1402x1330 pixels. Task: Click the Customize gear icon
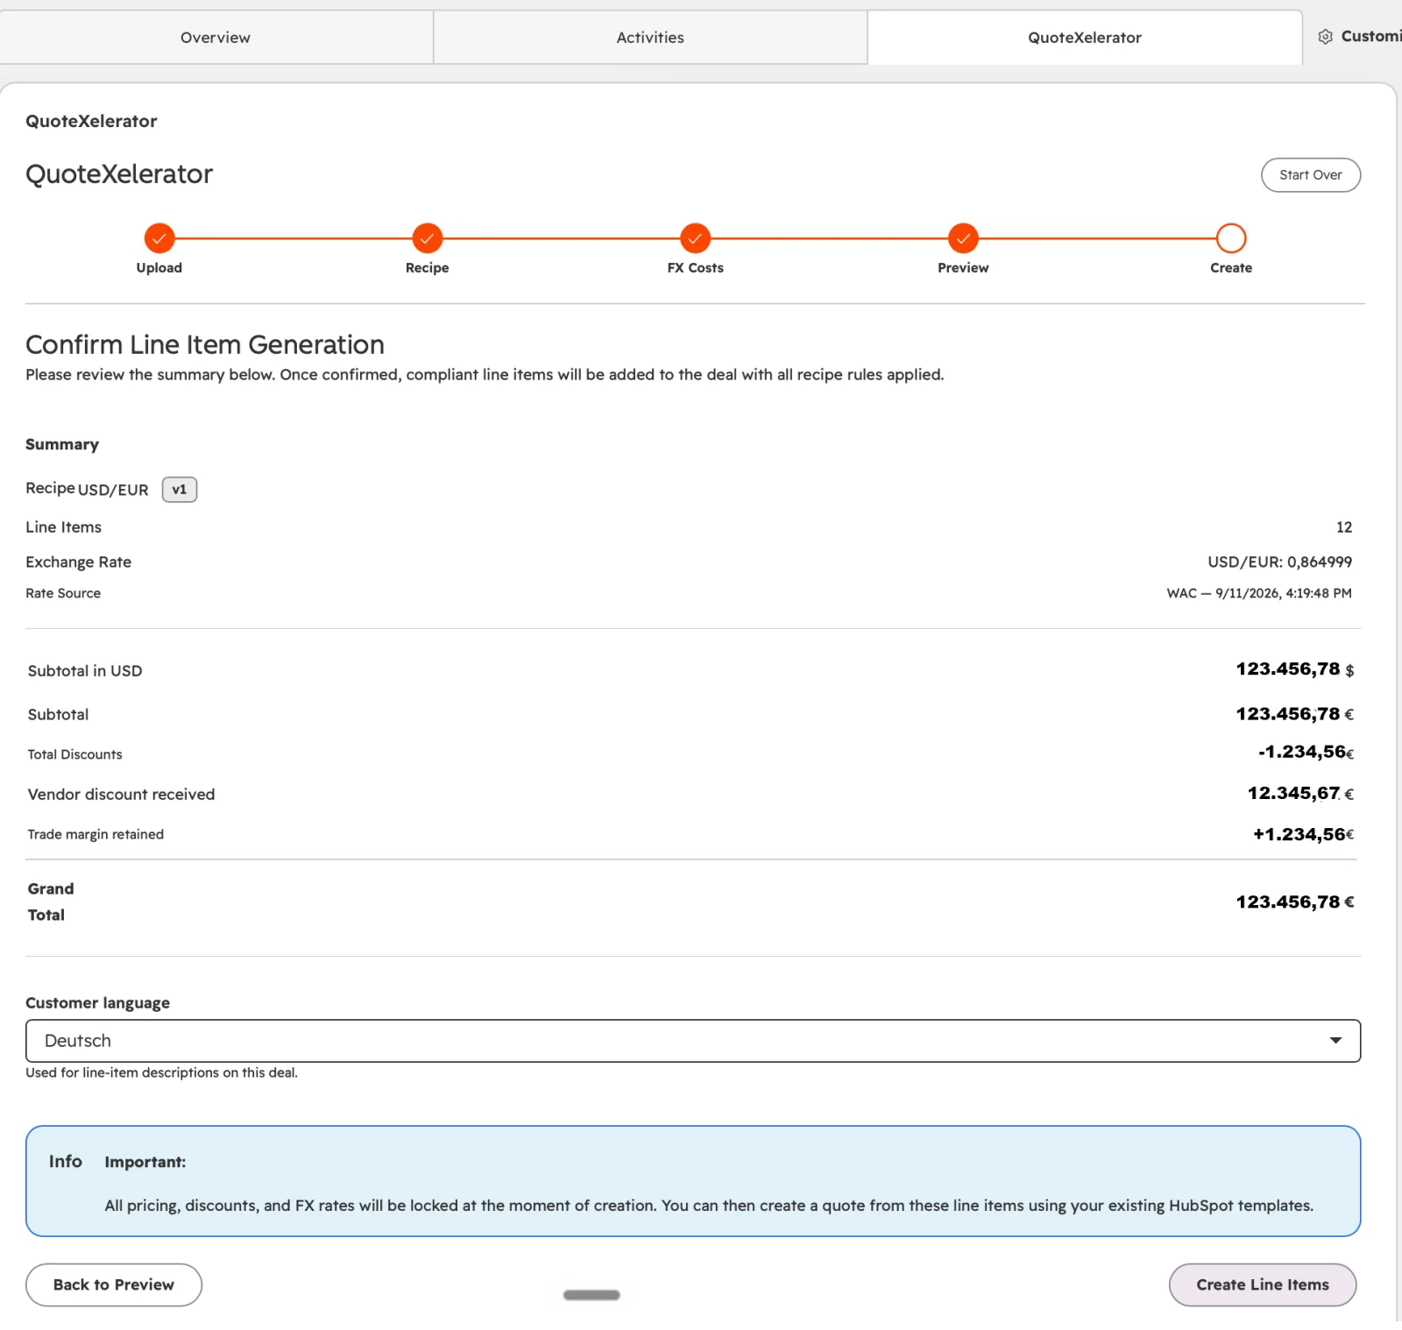[x=1326, y=37]
